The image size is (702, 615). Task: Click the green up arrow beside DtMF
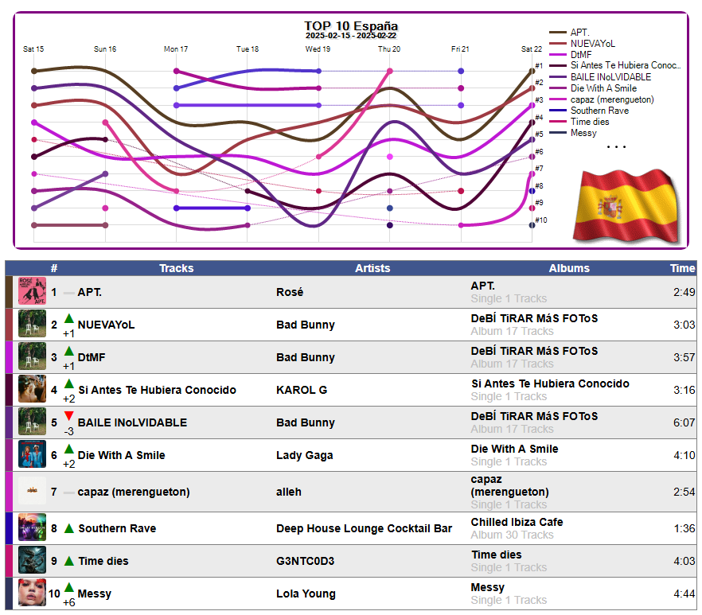coord(68,352)
